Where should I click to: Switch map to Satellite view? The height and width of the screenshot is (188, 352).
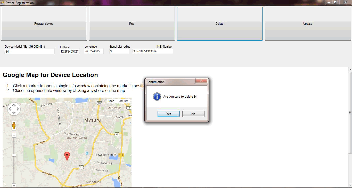click(123, 101)
